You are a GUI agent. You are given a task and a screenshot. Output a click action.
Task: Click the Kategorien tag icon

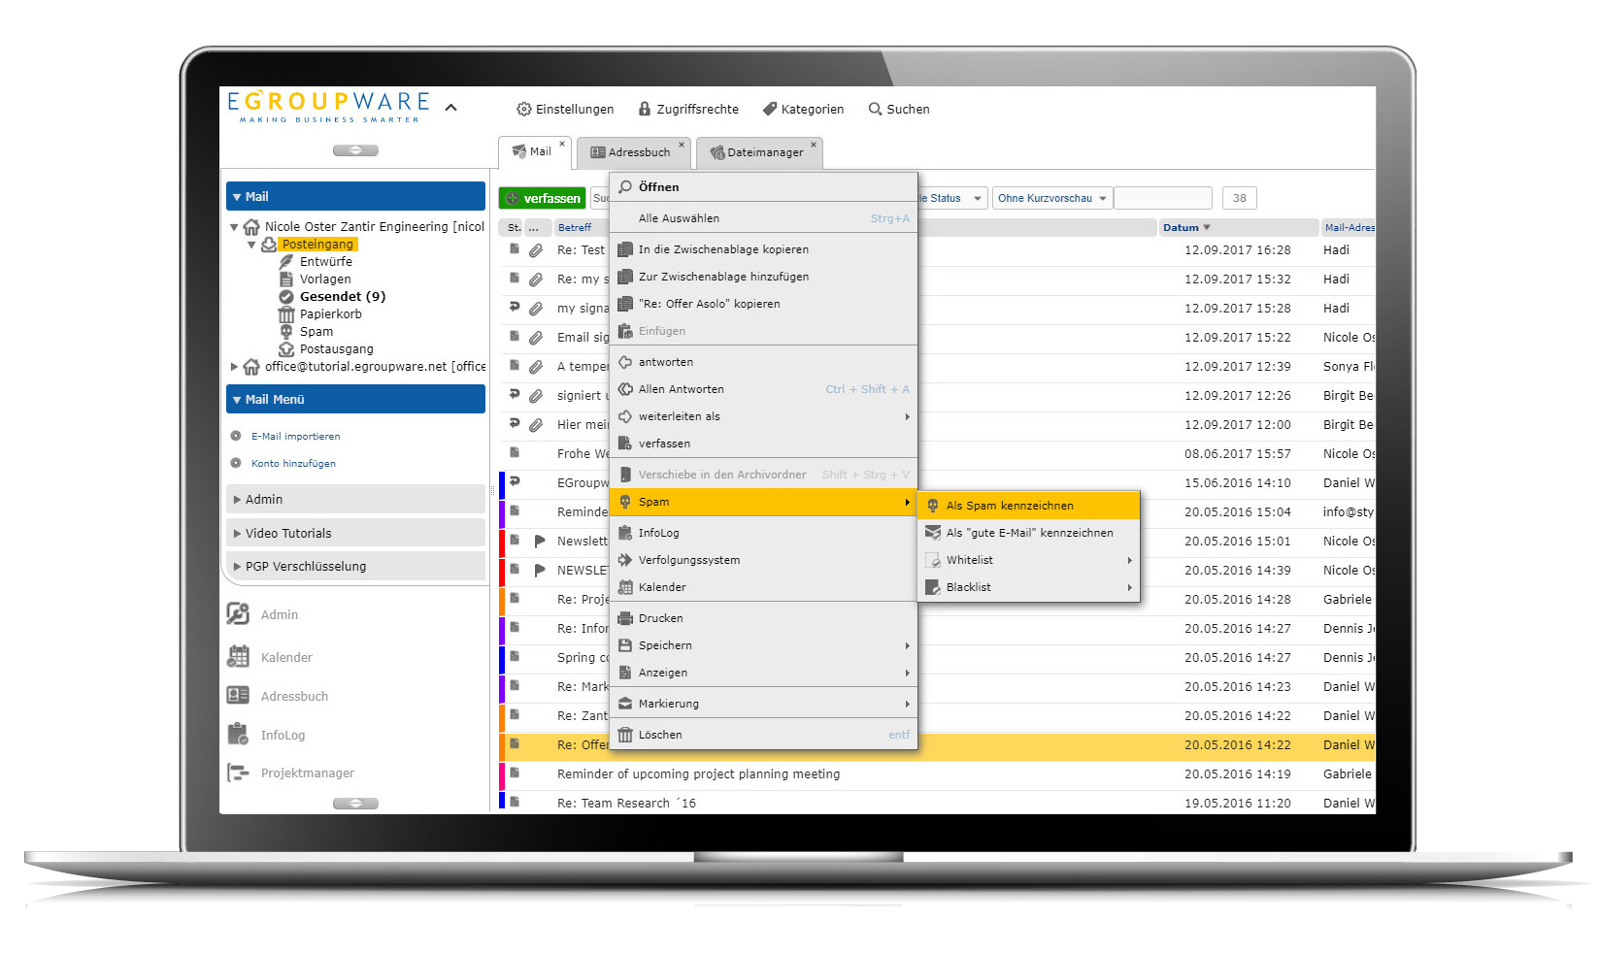point(772,109)
